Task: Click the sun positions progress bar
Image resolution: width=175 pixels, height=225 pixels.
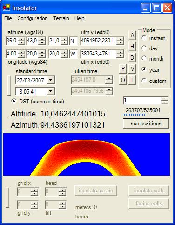Action: (146, 115)
